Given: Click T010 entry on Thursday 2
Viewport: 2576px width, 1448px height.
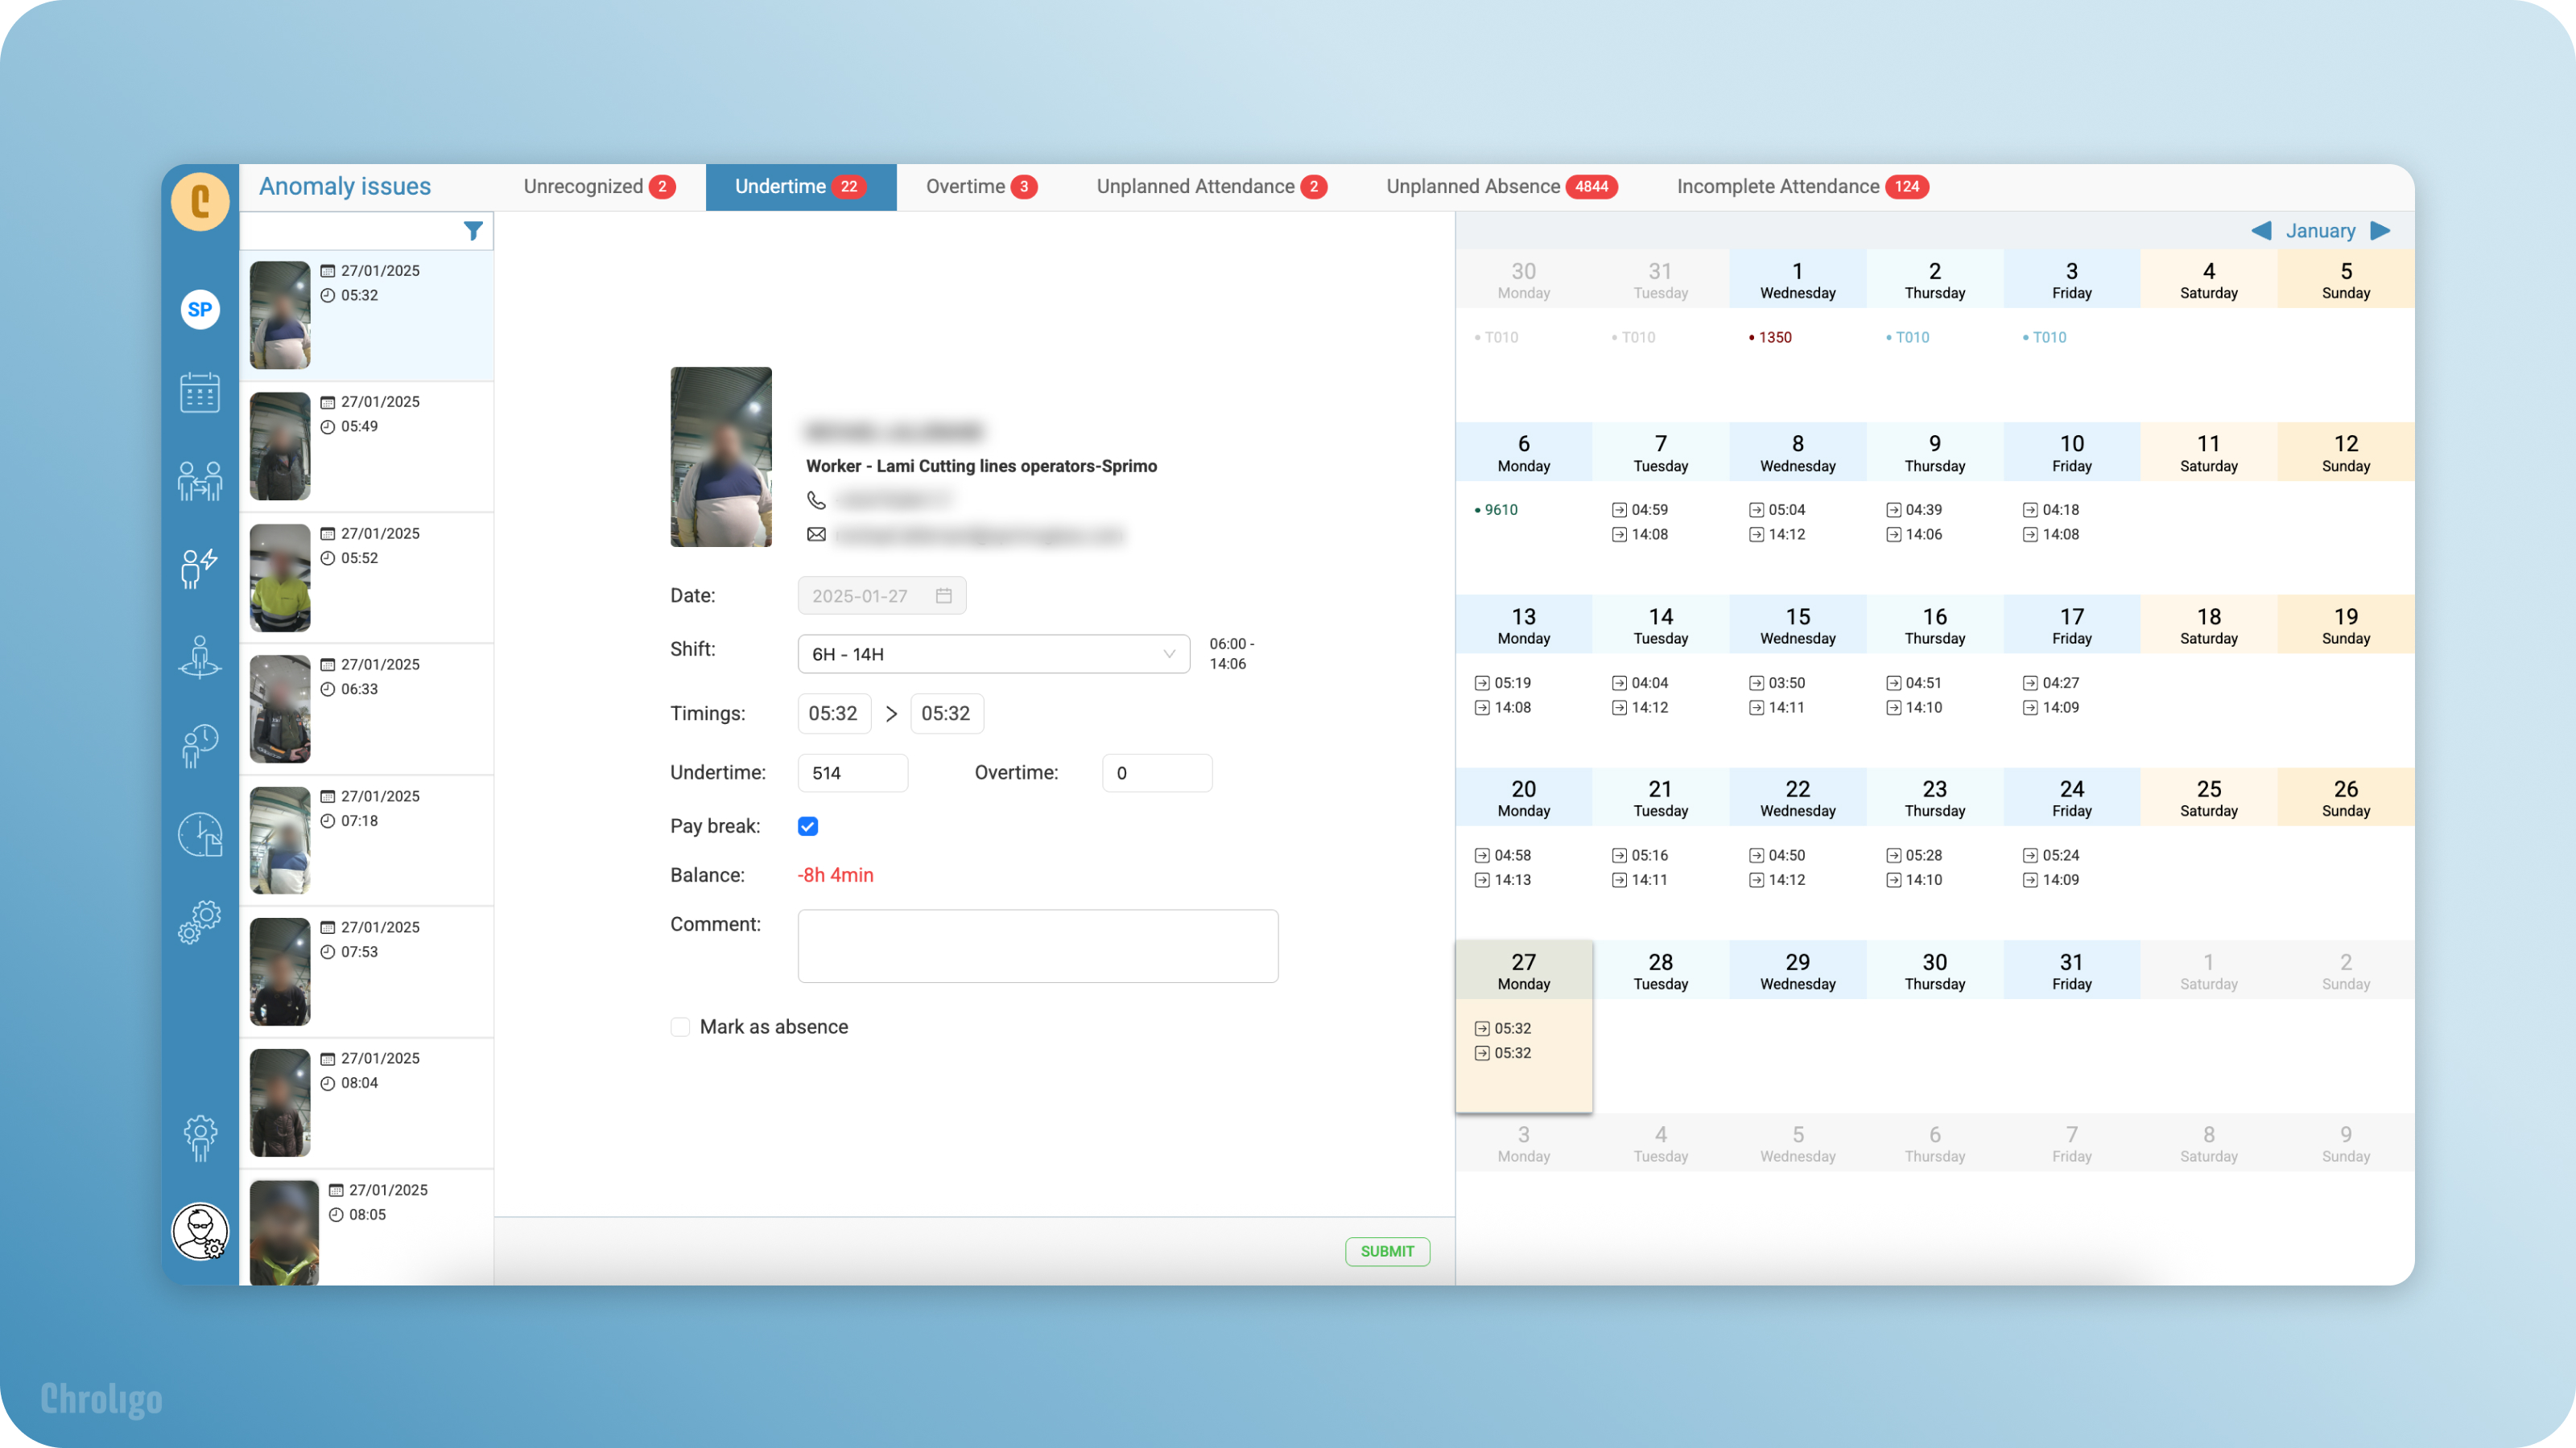Looking at the screenshot, I should coord(1907,338).
